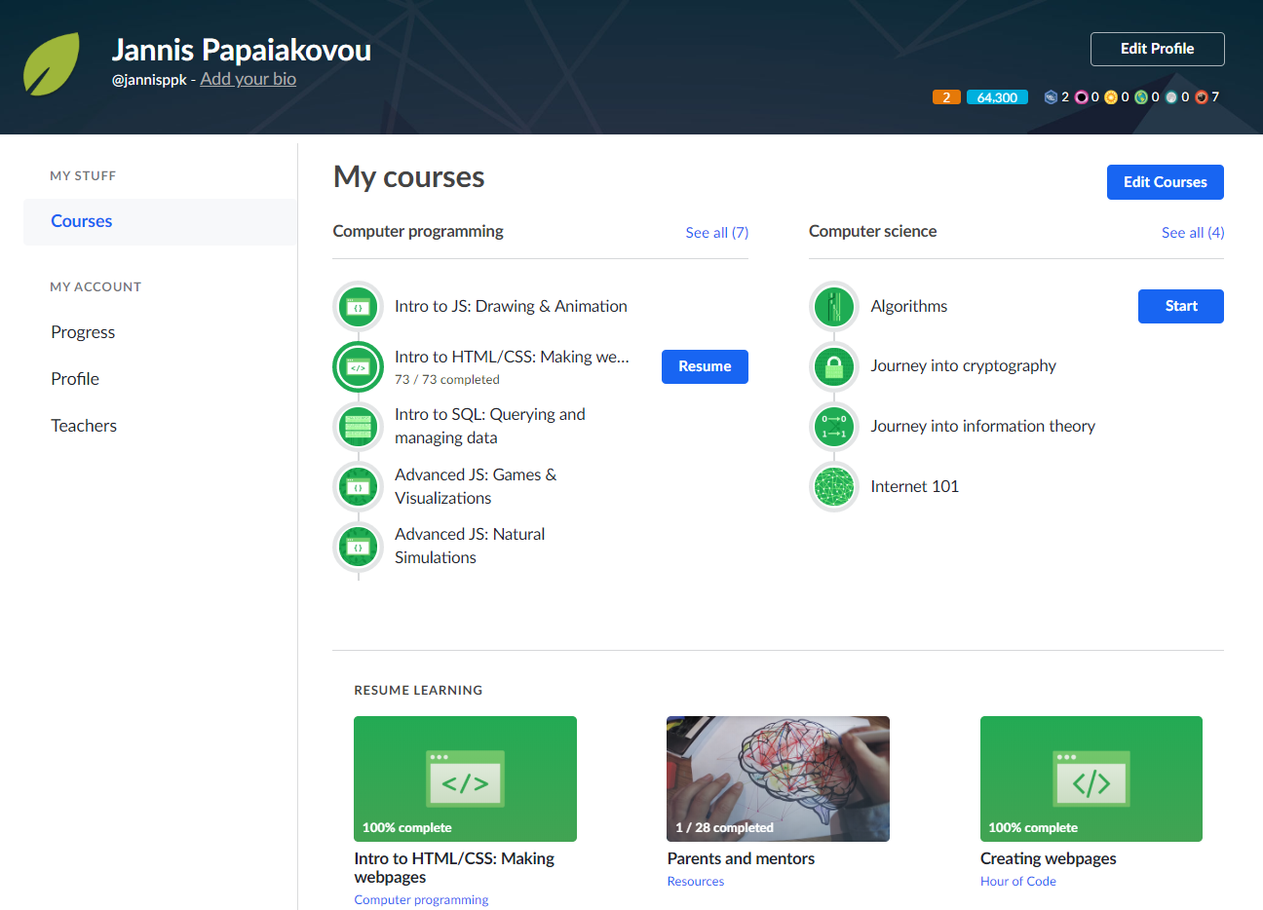
Task: Click the cryptography padlock icon
Action: coord(833,366)
